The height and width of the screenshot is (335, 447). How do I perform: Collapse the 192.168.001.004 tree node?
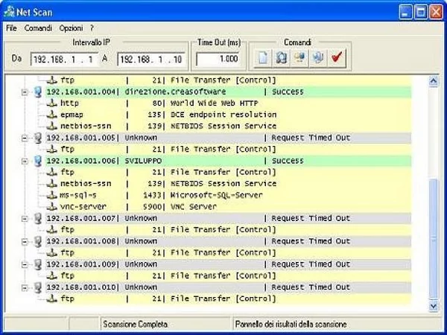click(x=25, y=92)
